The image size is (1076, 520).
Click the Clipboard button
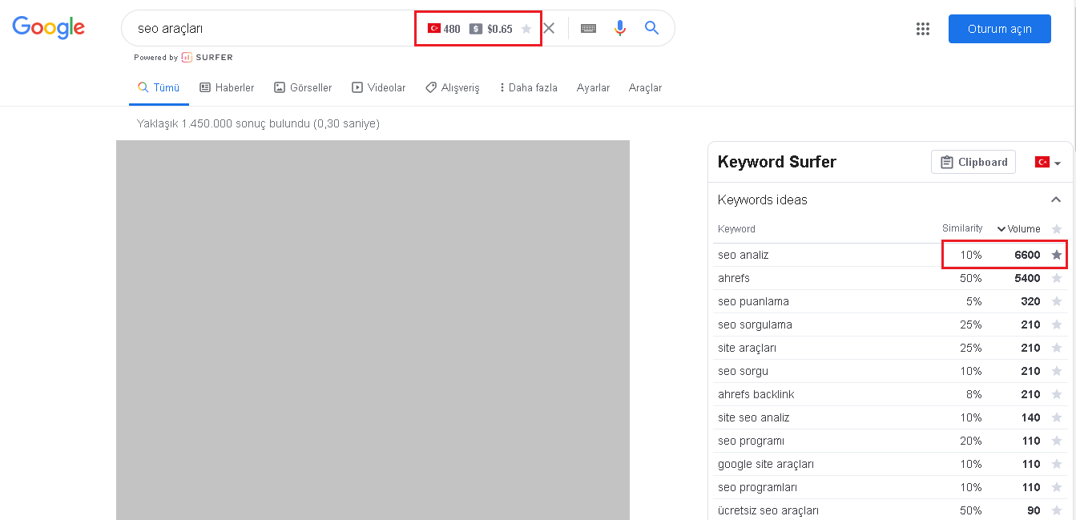[x=973, y=162]
